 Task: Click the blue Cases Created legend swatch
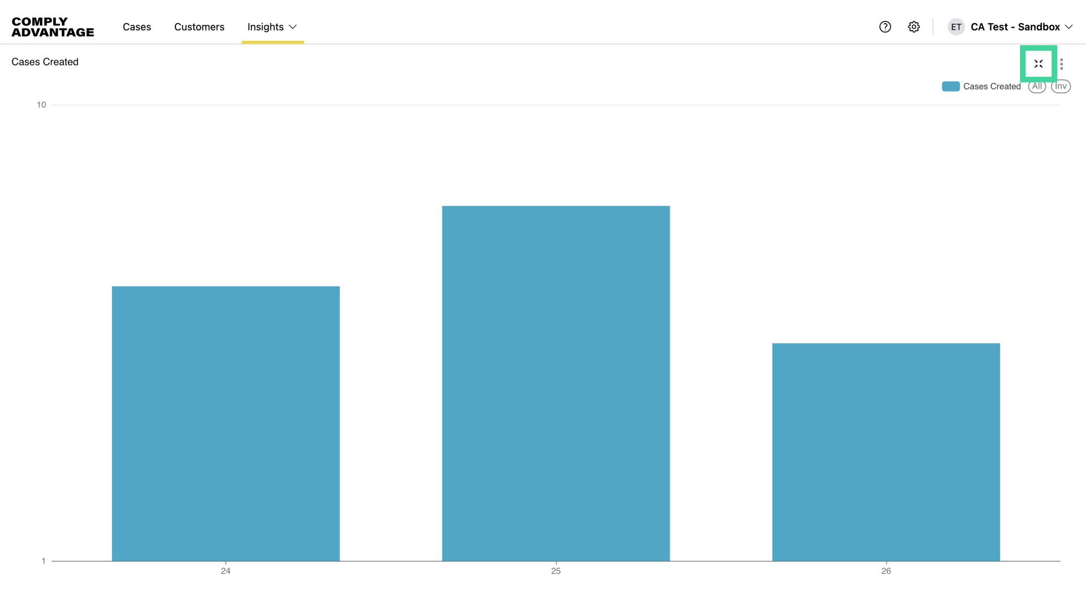coord(950,87)
